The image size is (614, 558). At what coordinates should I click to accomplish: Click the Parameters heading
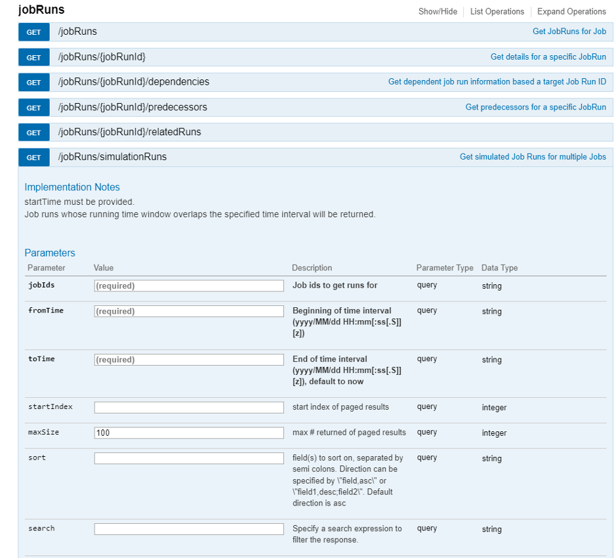[x=50, y=253]
